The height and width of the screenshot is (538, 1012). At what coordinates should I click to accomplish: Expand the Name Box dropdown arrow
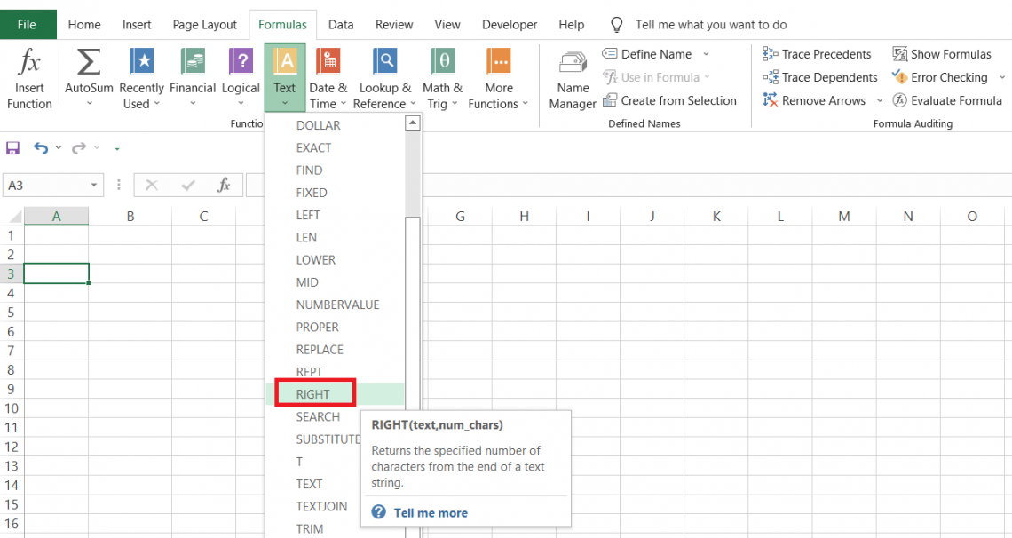(x=95, y=186)
